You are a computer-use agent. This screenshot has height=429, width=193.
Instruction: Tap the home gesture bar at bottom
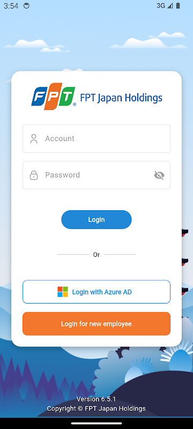(x=96, y=423)
